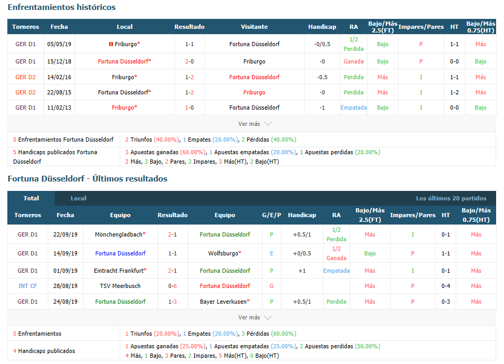The image size is (504, 364).
Task: Open Friburgo visitor link for 22/08/15 match
Action: pyautogui.click(x=254, y=92)
